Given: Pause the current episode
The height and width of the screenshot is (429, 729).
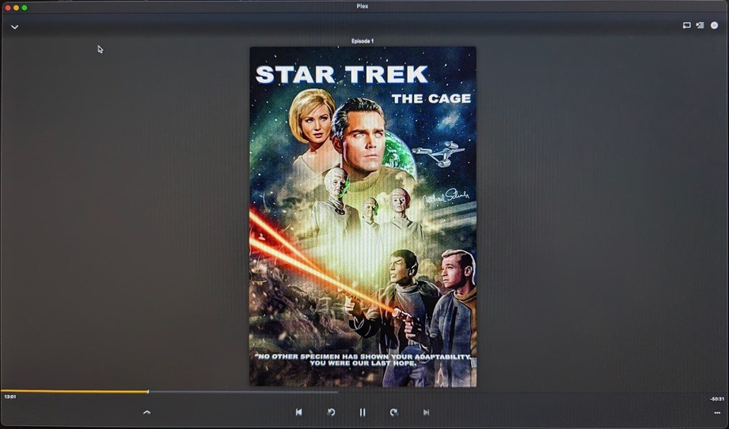Looking at the screenshot, I should click(x=363, y=412).
